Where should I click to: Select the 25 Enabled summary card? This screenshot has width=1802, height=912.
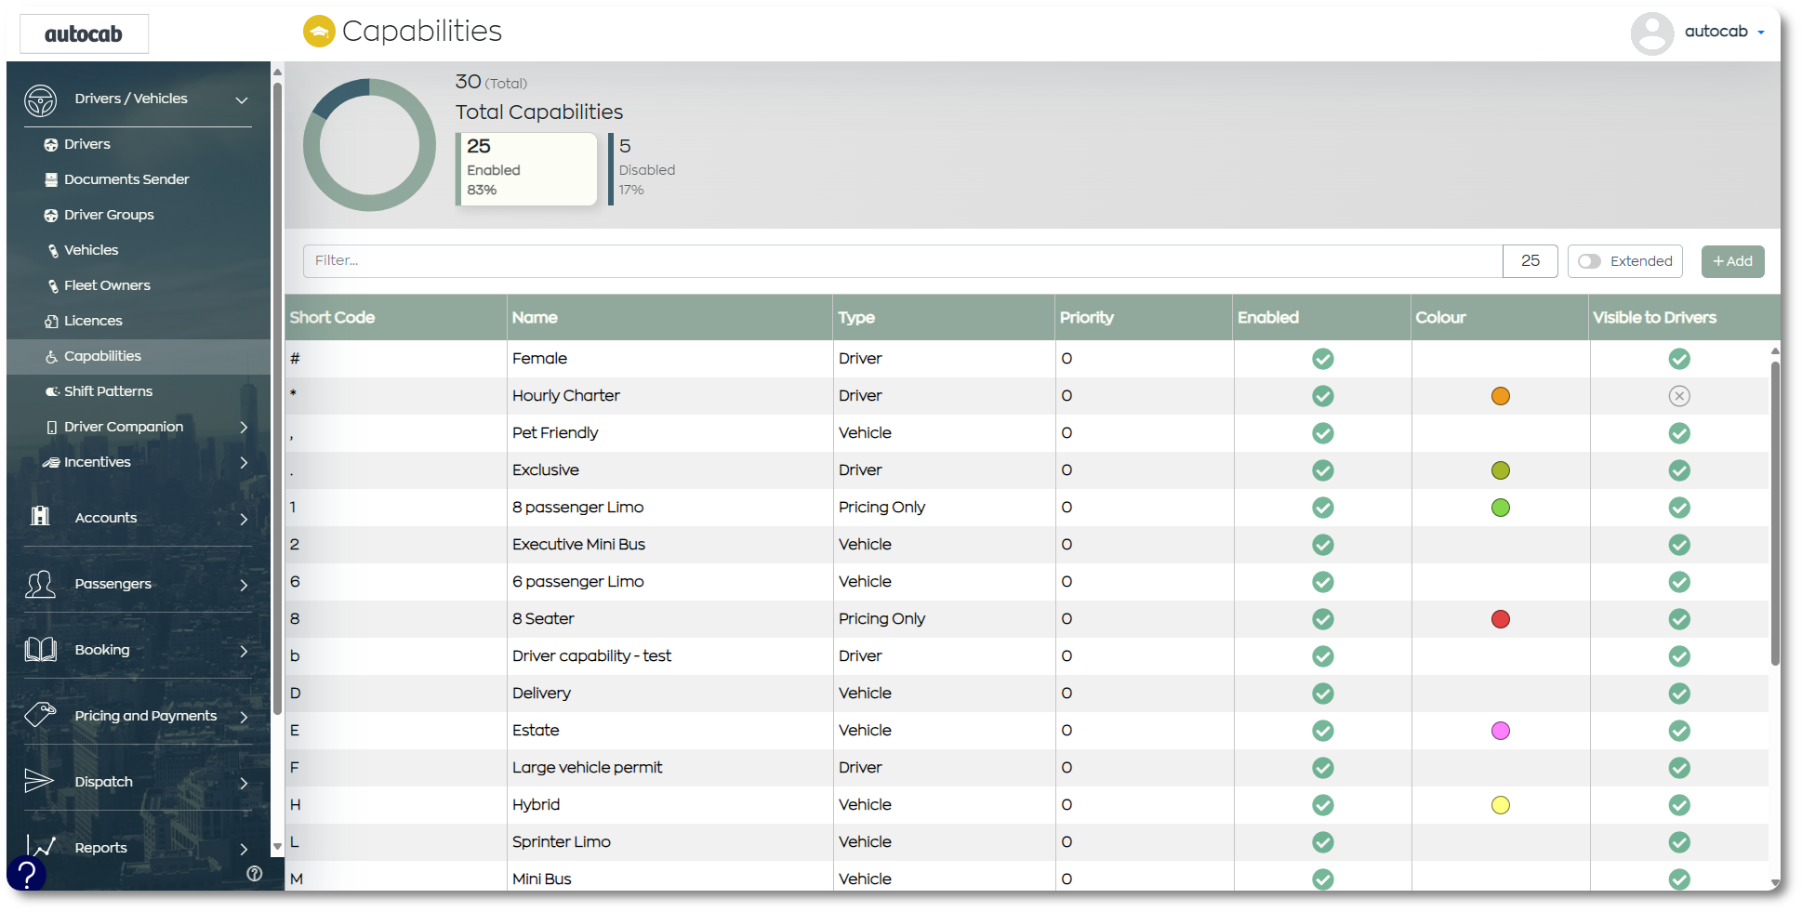click(x=526, y=168)
